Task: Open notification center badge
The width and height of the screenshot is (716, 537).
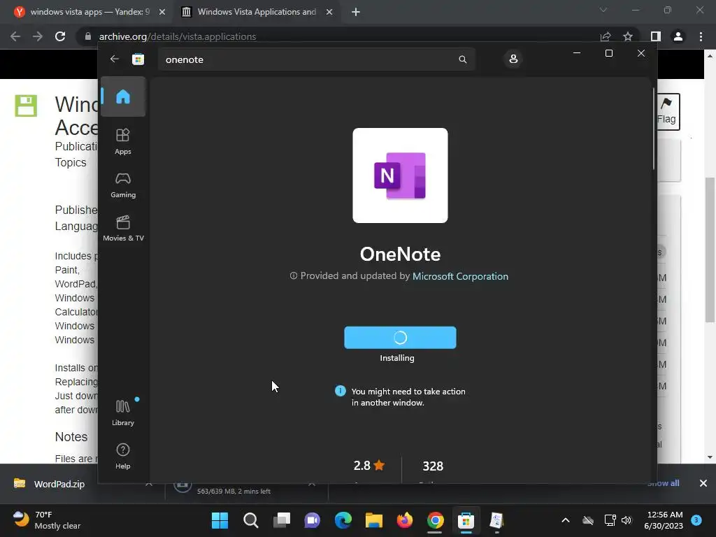Action: [x=696, y=520]
